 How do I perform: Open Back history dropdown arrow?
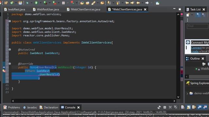click(142, 3)
